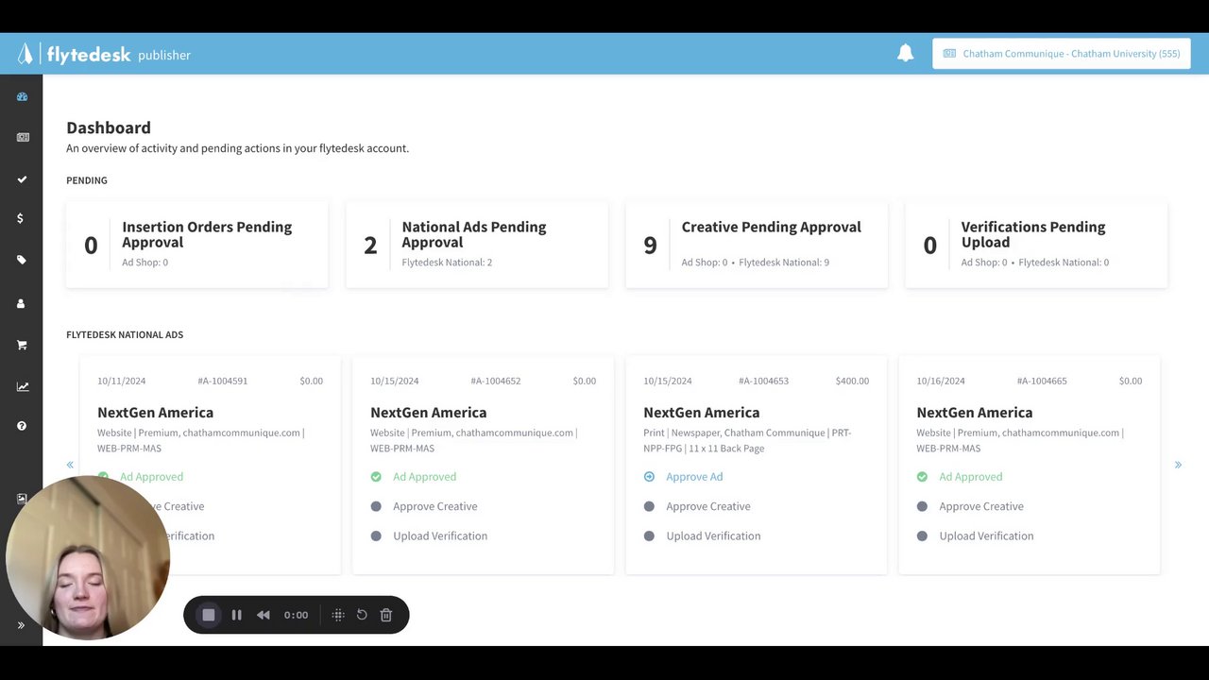Open the shopping cart sidebar icon
Screen dimensions: 1209x680
click(22, 345)
